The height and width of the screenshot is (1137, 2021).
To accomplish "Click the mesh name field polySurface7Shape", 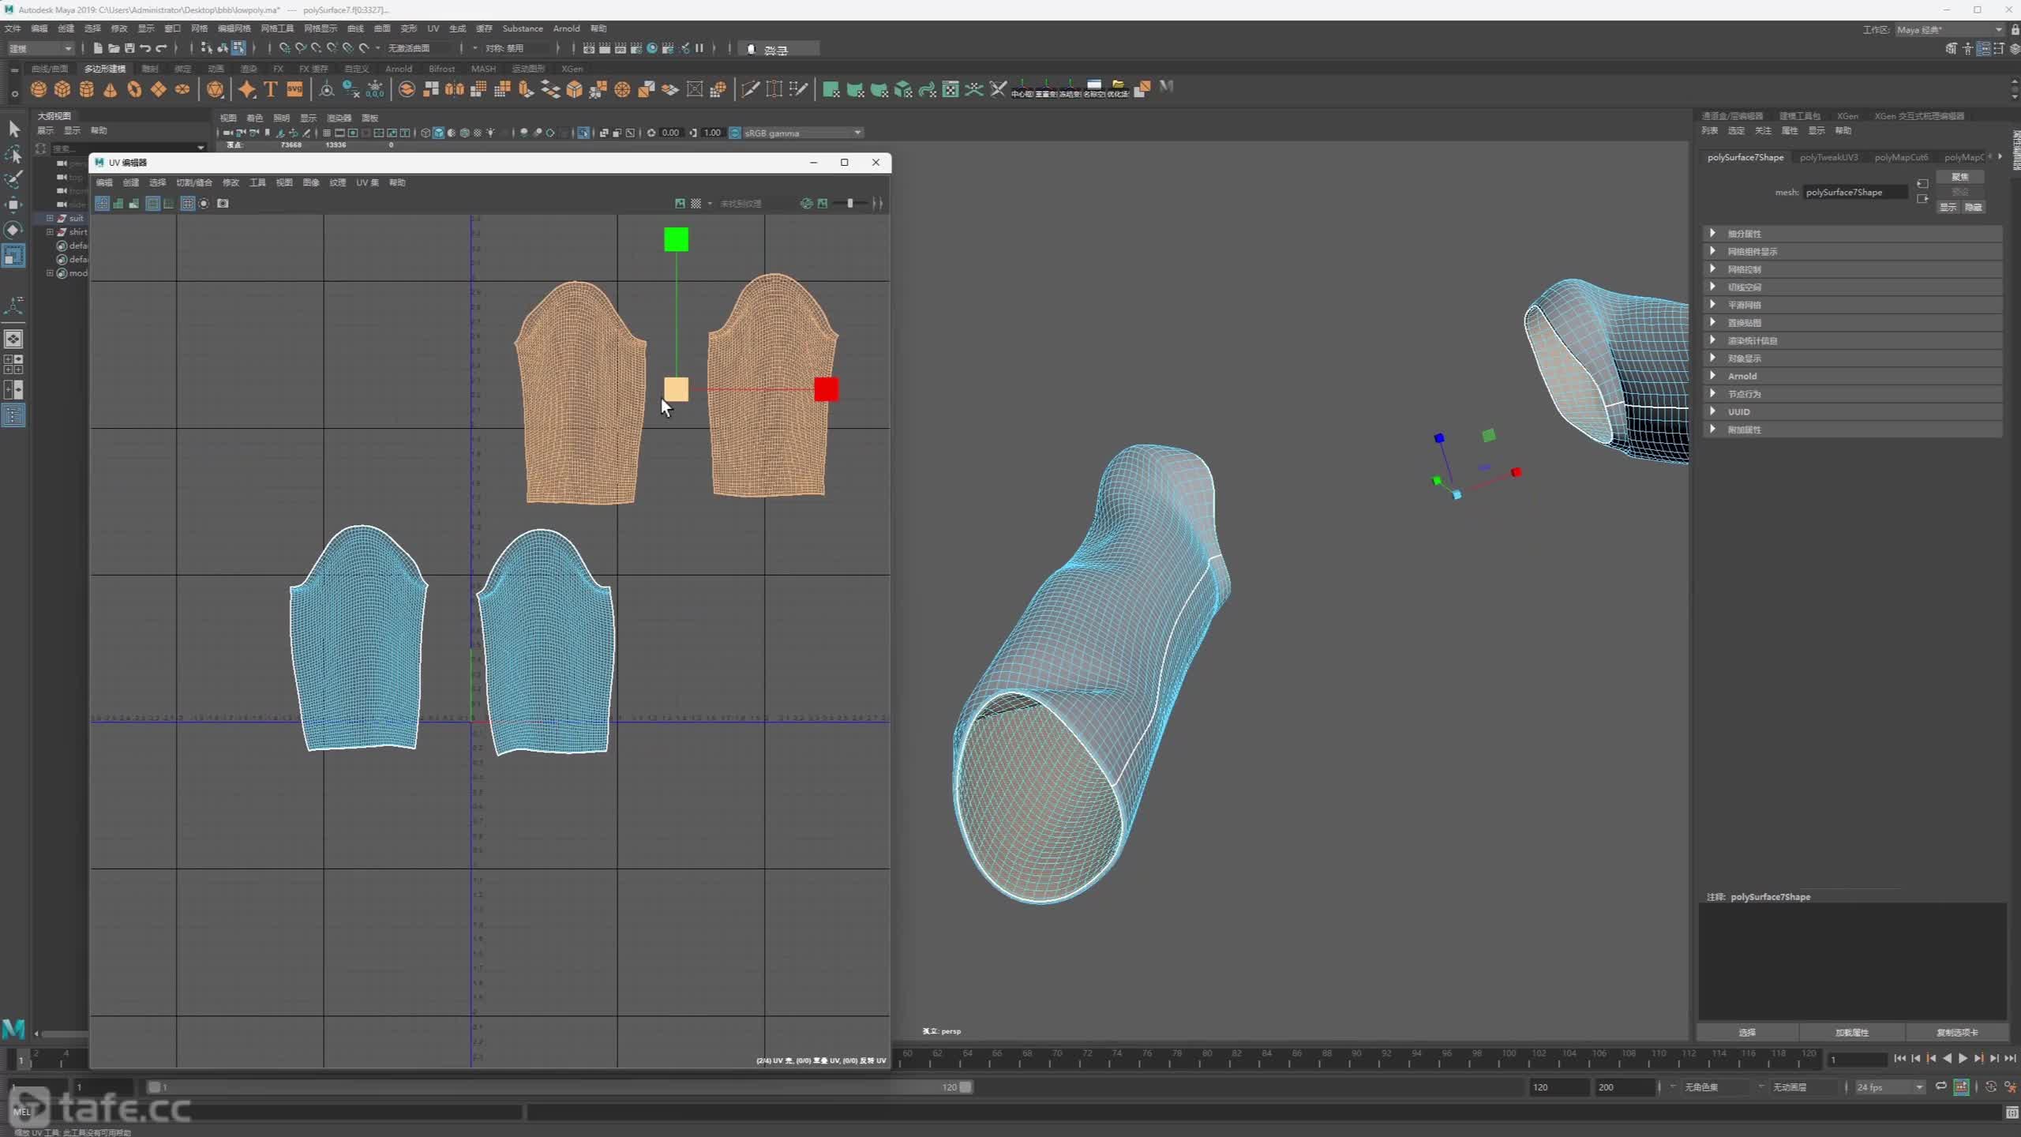I will [x=1855, y=192].
